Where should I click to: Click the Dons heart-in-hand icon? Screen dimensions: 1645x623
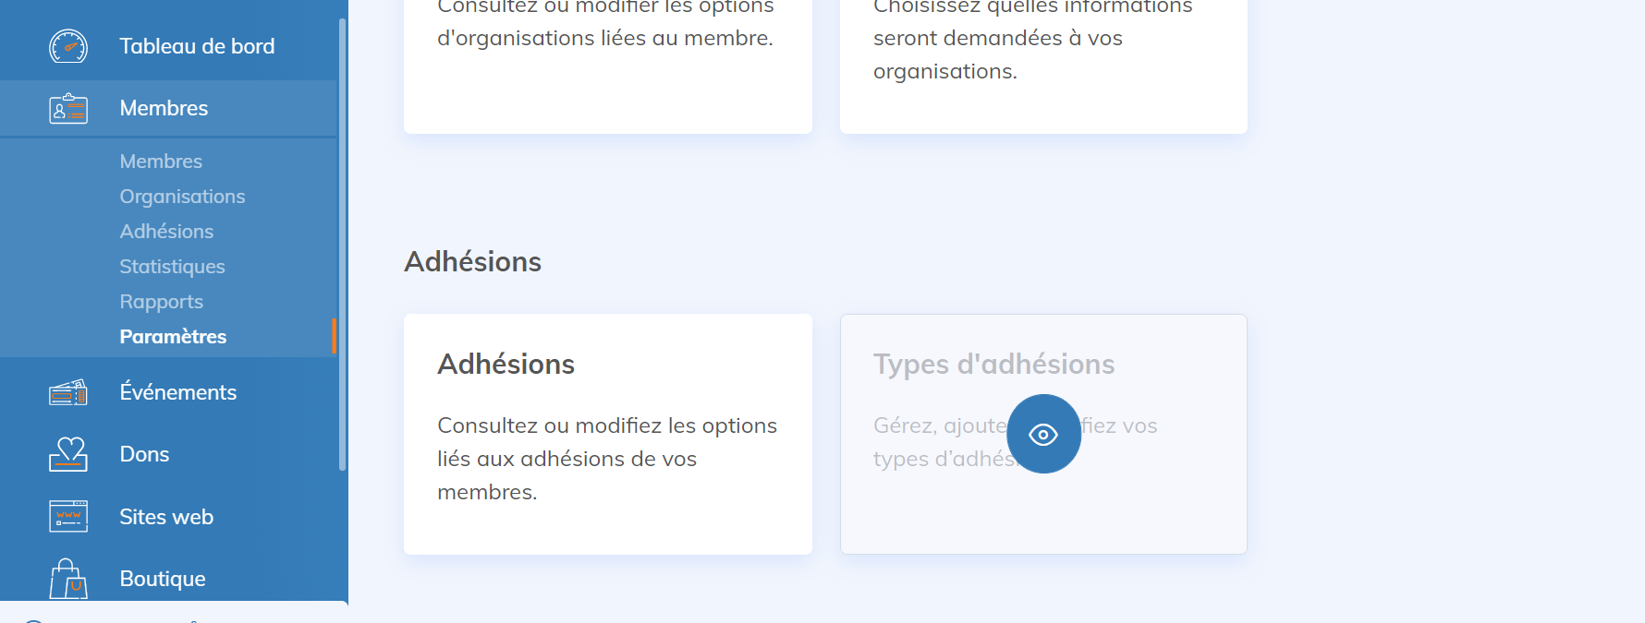click(67, 454)
